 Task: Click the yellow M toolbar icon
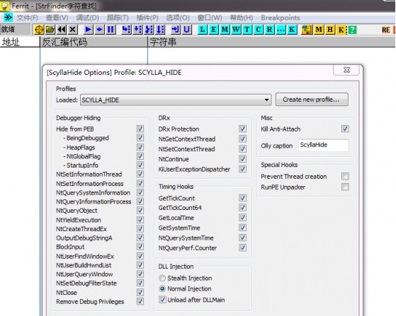(319, 30)
